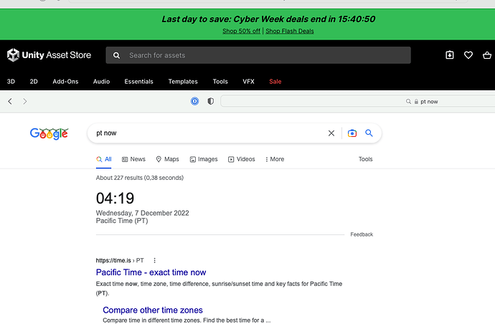Open the 1Password extension icon
This screenshot has width=495, height=324.
[194, 101]
